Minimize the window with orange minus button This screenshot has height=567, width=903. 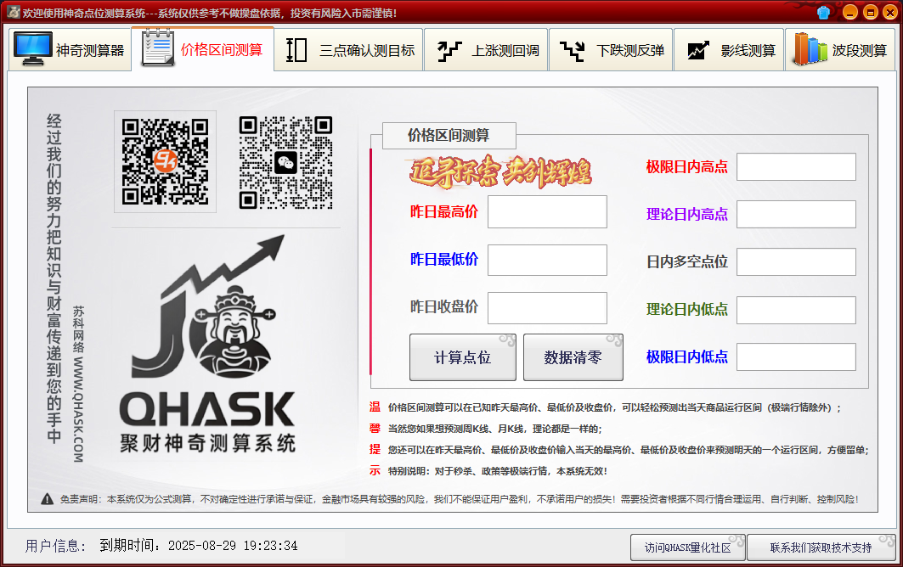(850, 12)
